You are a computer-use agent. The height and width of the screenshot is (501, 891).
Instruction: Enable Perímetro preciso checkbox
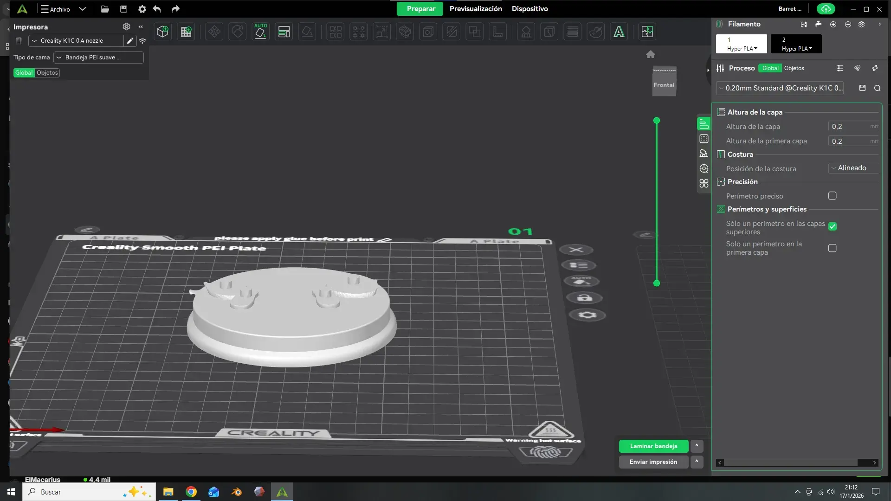(x=833, y=196)
